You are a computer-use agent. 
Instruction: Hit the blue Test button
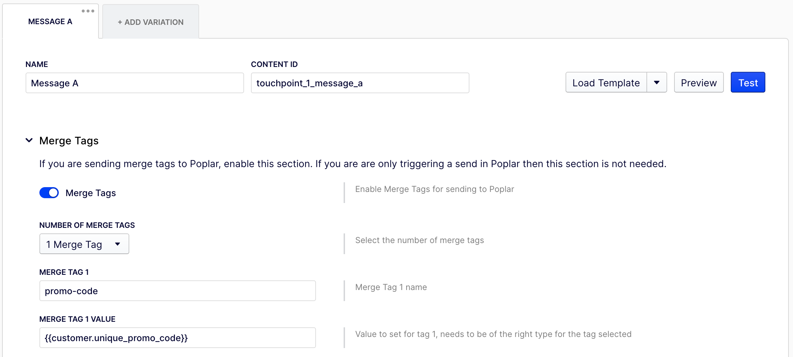pyautogui.click(x=748, y=83)
